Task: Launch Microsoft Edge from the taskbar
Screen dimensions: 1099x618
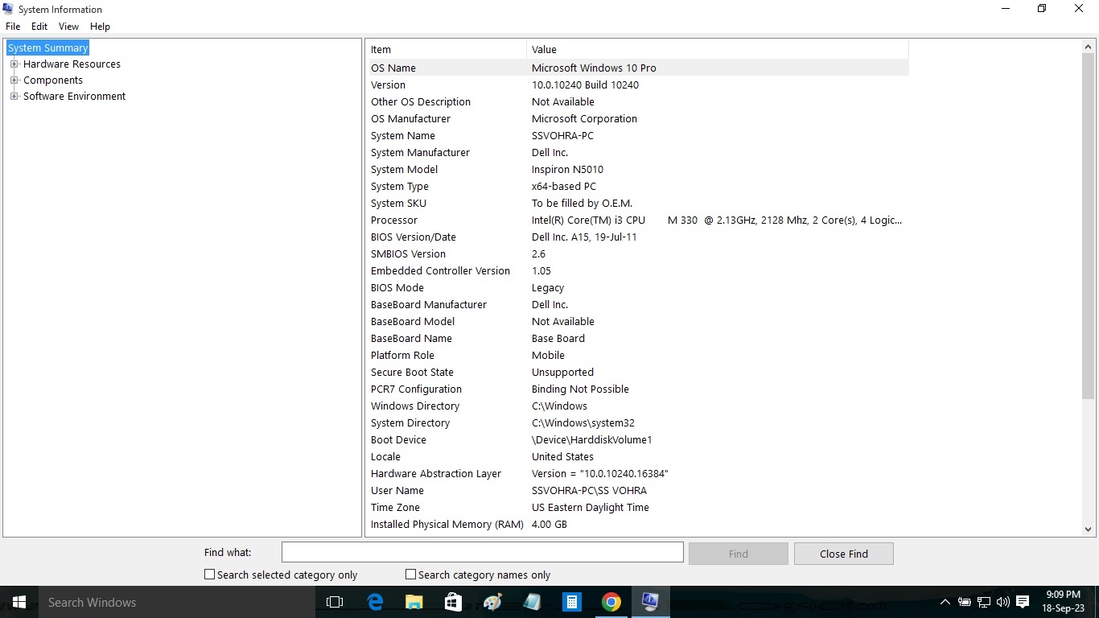Action: point(375,602)
